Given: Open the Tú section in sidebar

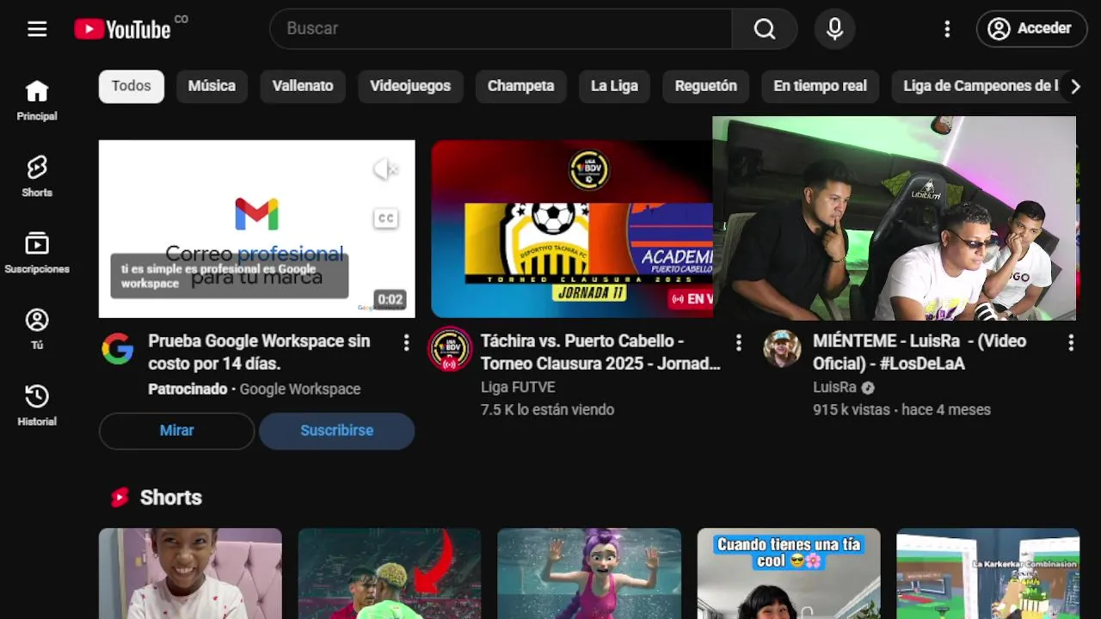Looking at the screenshot, I should 37,330.
